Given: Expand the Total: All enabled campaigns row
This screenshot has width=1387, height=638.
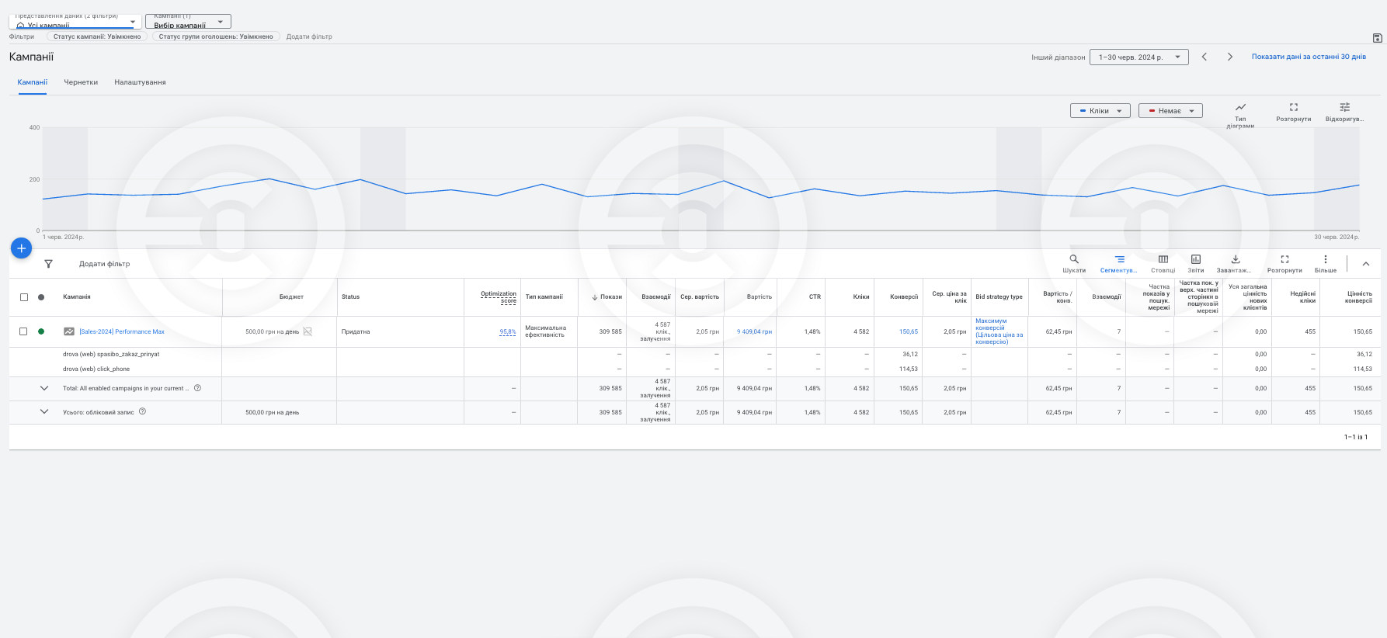Looking at the screenshot, I should coord(44,388).
